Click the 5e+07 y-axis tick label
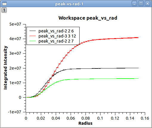The width and height of the screenshot is (152, 128). (15, 24)
